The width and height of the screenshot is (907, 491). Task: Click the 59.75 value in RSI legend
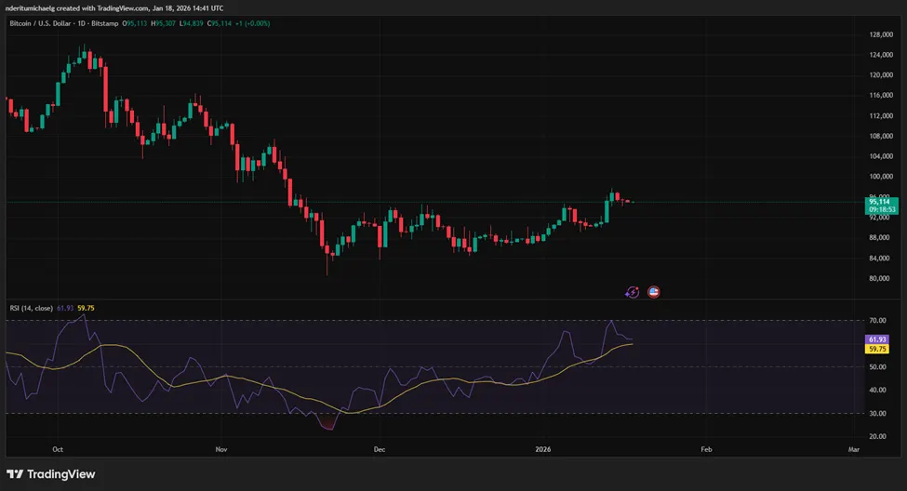pos(86,308)
